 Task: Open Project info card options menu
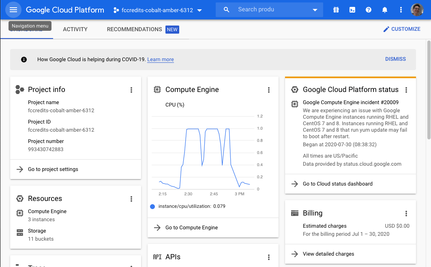point(131,90)
